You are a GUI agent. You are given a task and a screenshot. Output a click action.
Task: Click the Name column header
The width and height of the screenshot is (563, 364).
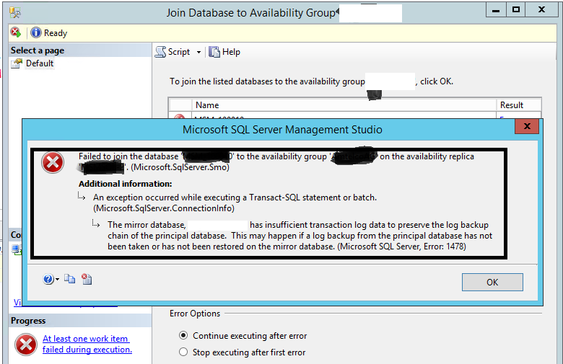pyautogui.click(x=344, y=105)
